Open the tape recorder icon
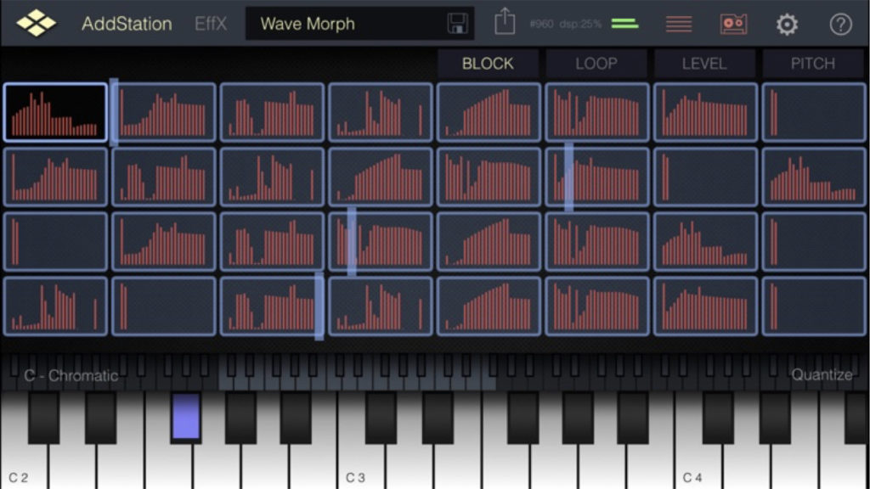 [x=733, y=24]
